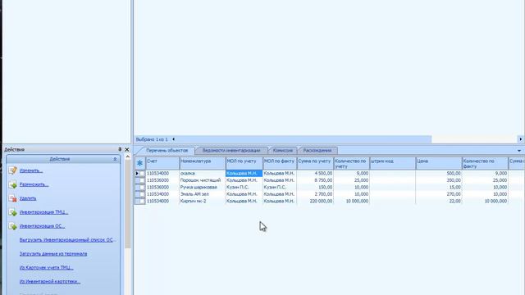Viewport: 525px width, 295px height.
Task: Sort by Количество по учету column header
Action: pos(352,164)
